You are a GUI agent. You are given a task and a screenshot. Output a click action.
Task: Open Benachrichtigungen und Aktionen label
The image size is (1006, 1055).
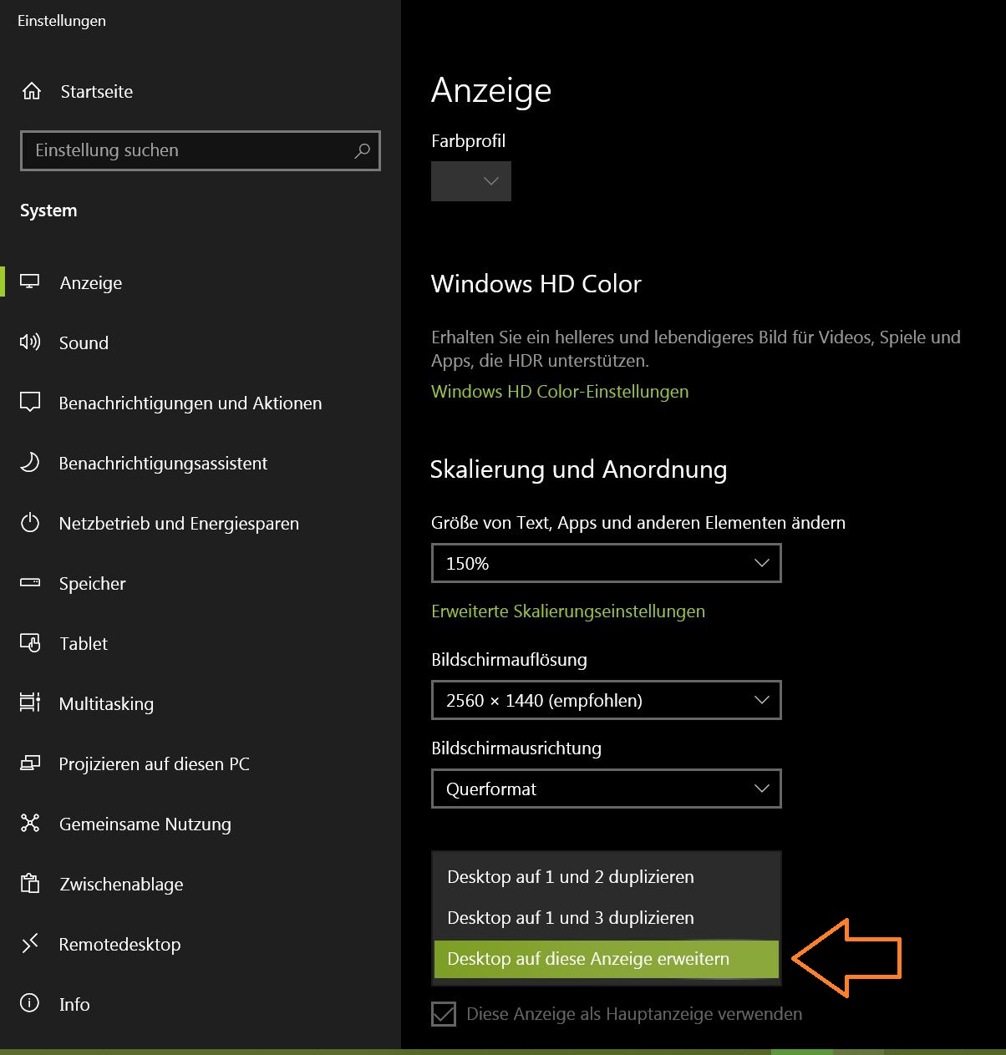[191, 403]
